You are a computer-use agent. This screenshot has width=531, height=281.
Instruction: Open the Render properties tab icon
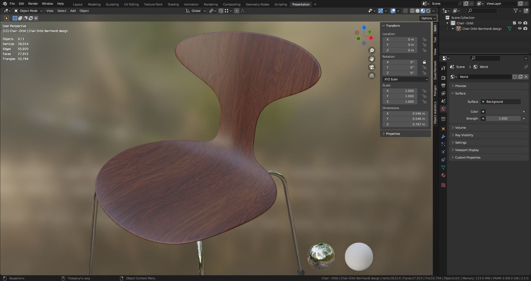click(x=443, y=78)
